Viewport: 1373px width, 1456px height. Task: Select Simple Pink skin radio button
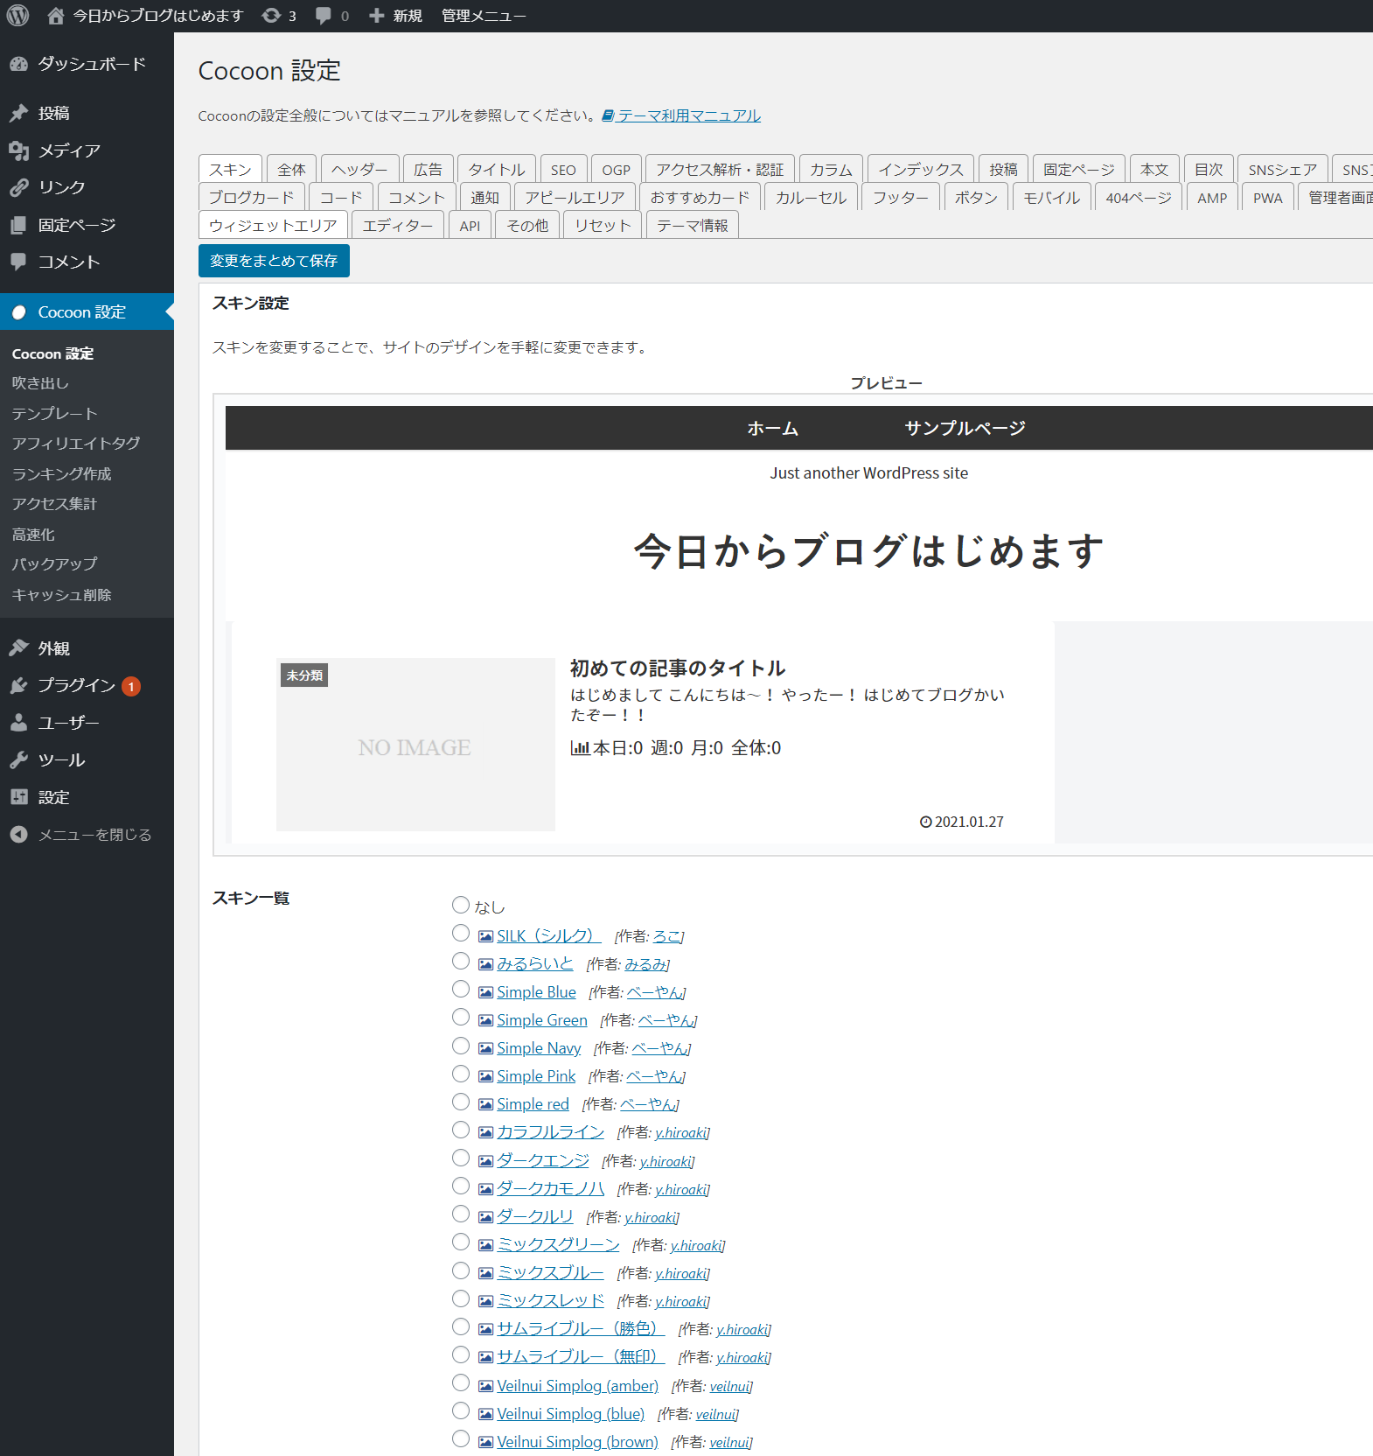point(461,1074)
